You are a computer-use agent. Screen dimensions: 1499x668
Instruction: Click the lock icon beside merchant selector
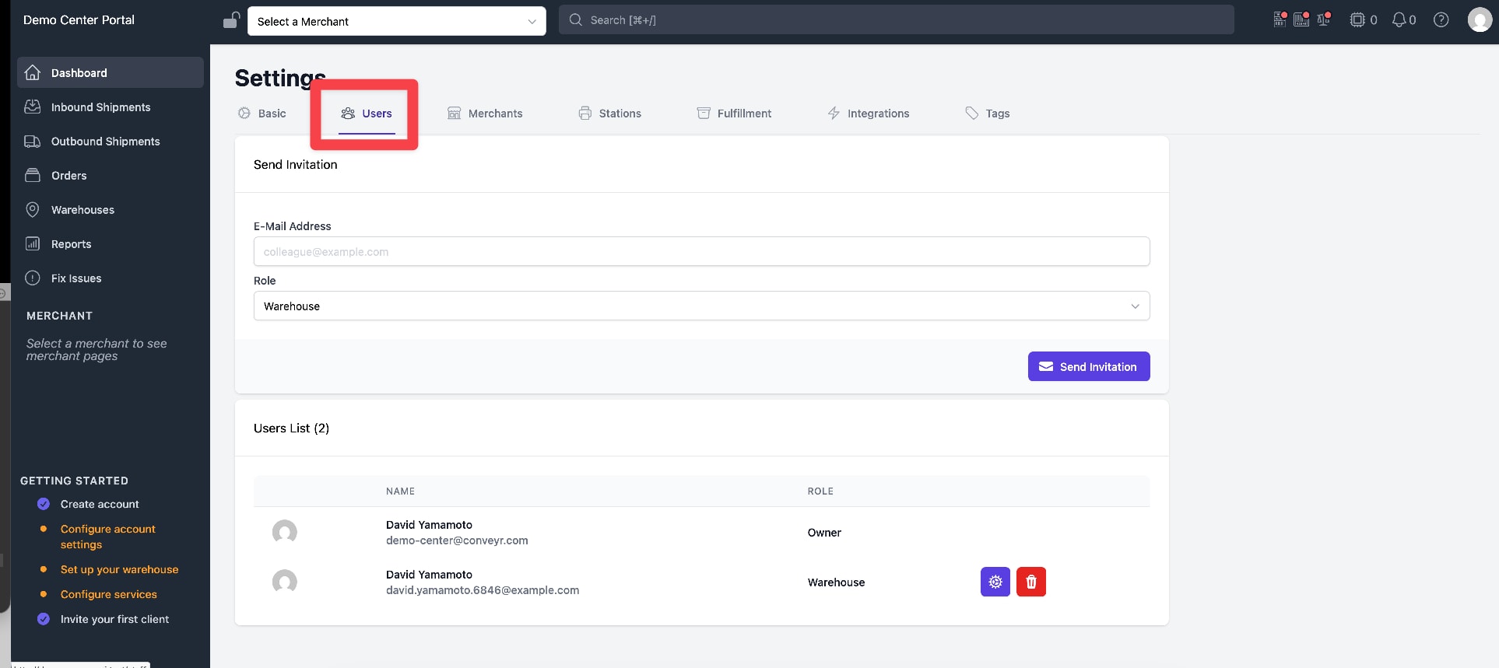tap(231, 20)
